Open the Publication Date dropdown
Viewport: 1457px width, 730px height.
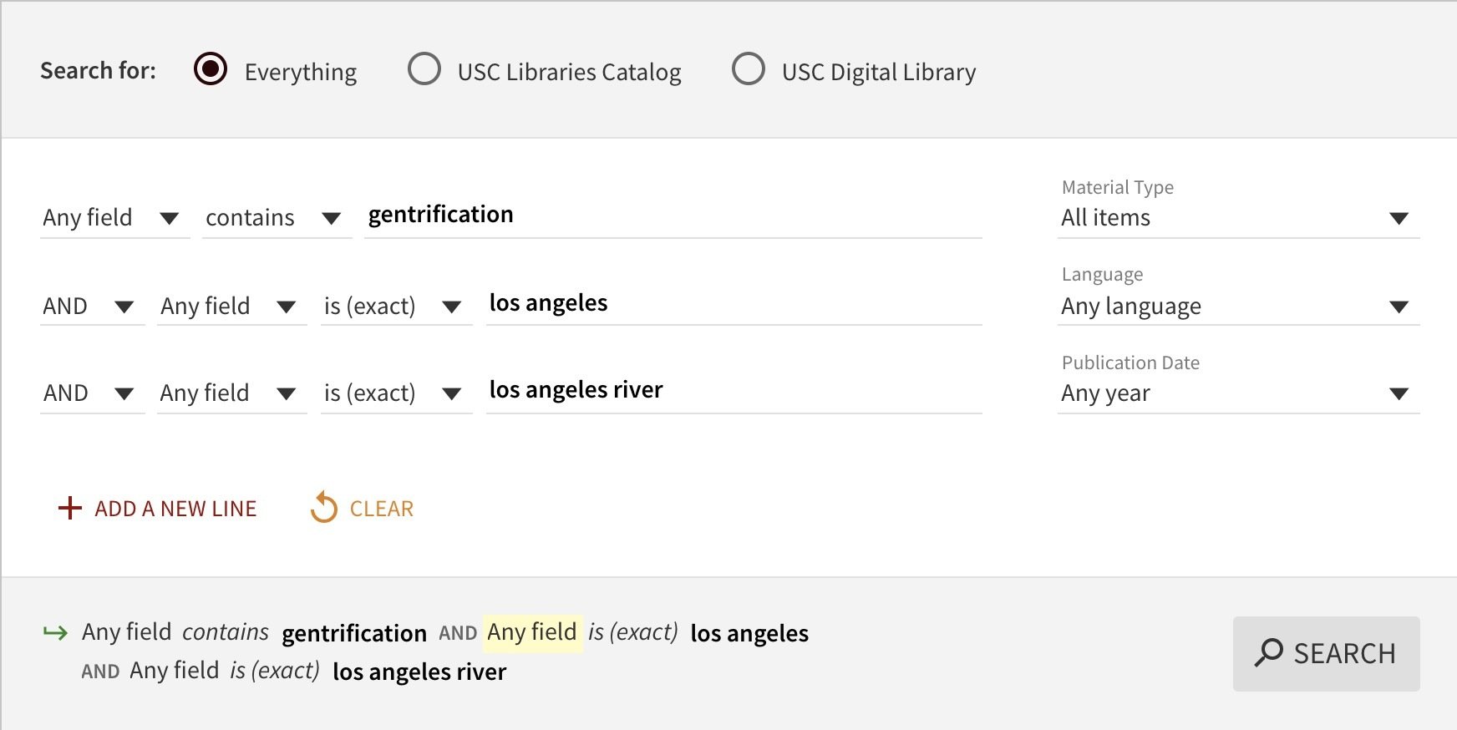click(x=1237, y=393)
